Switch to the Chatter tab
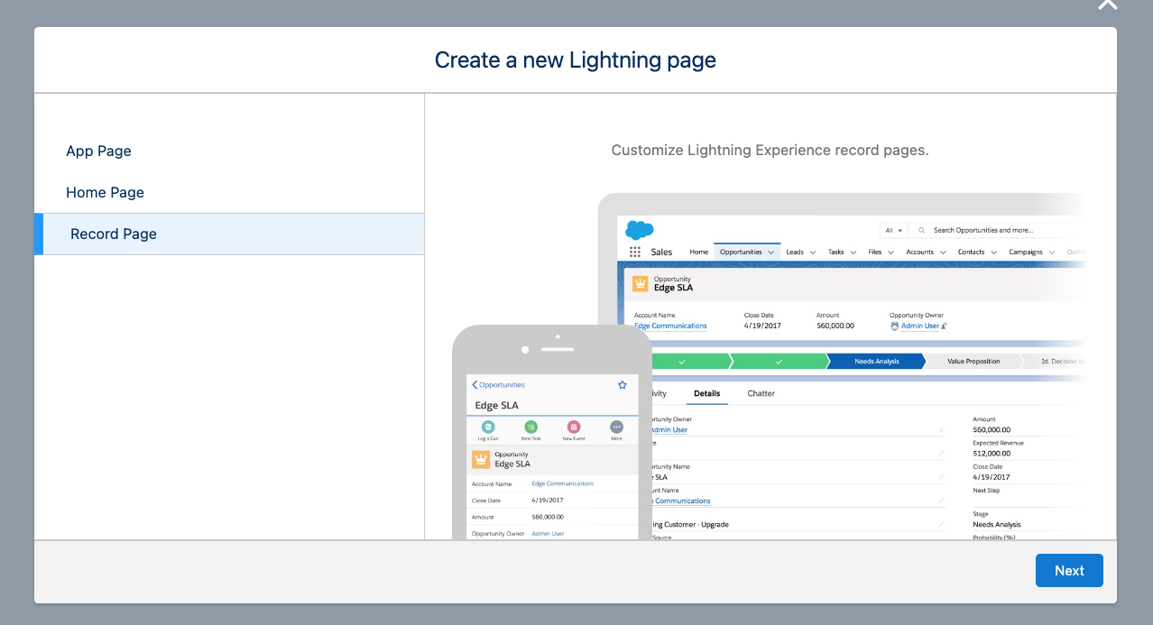Viewport: 1153px width, 625px height. tap(761, 393)
